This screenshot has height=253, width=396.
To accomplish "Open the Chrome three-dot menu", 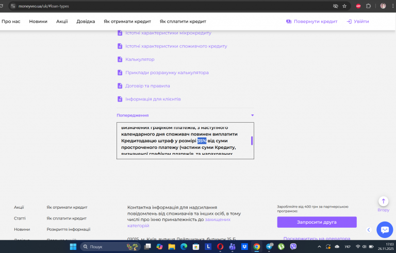I will (x=393, y=6).
